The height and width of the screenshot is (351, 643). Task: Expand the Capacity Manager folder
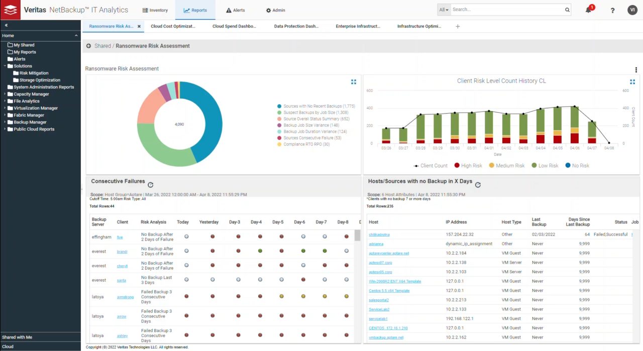point(5,94)
